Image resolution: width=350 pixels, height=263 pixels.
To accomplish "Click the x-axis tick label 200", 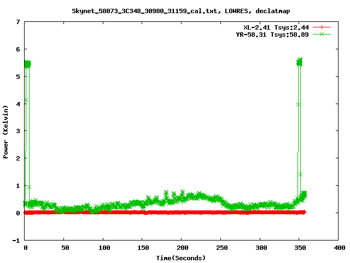I will [x=183, y=248].
